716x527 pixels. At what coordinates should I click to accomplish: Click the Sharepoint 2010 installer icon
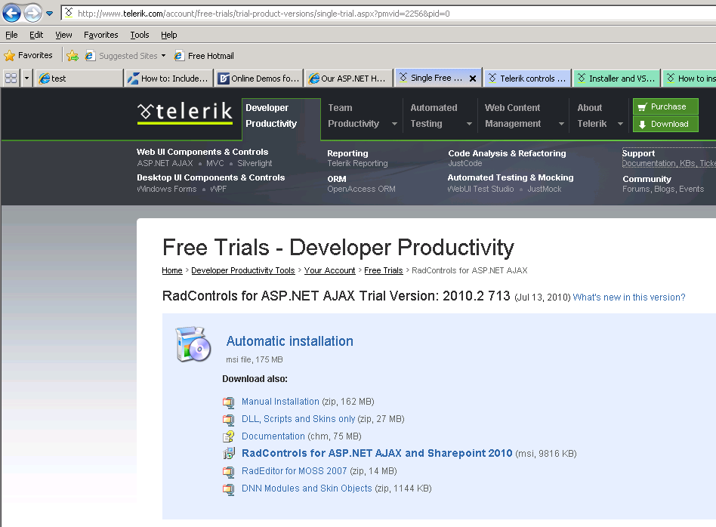[x=228, y=454]
